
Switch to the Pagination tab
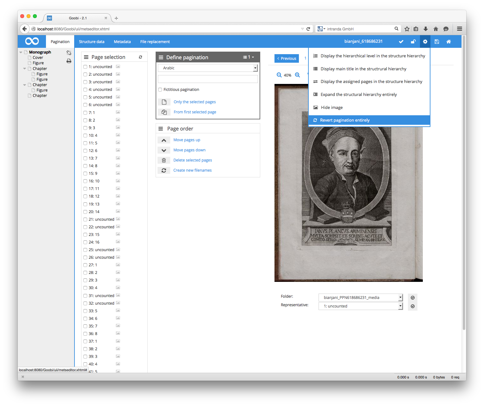tap(60, 42)
